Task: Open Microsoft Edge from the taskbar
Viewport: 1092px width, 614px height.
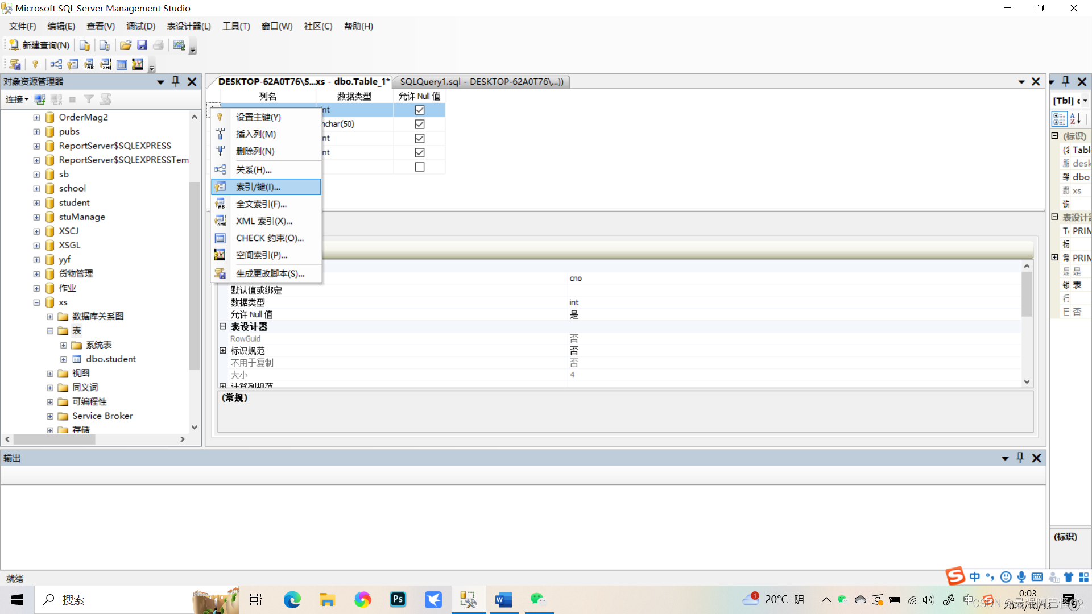Action: 292,600
